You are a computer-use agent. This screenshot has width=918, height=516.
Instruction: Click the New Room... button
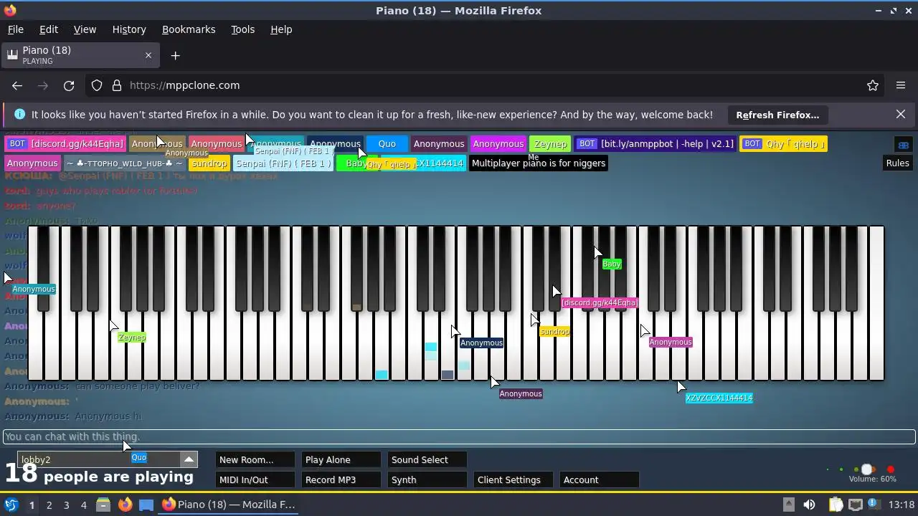pos(255,459)
